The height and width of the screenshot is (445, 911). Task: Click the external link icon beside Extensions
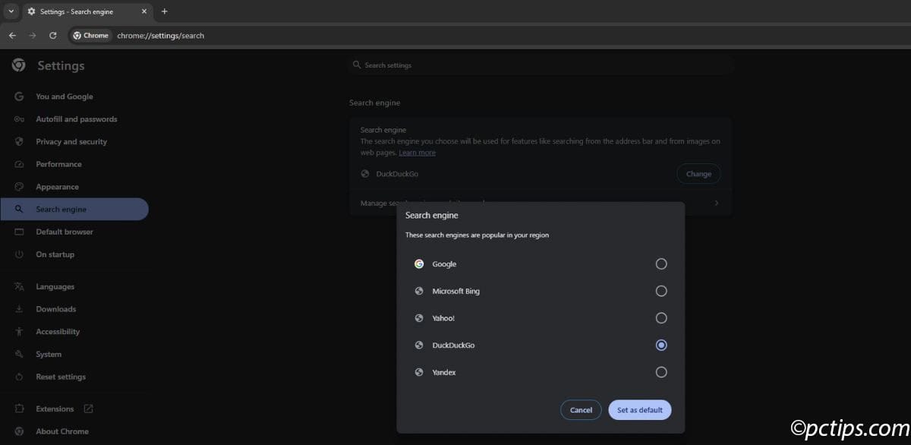pos(88,409)
